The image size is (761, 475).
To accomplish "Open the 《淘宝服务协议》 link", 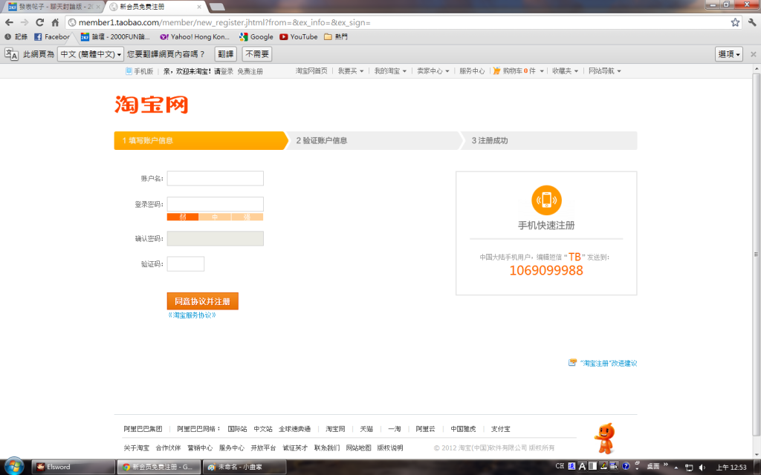I will tap(192, 315).
